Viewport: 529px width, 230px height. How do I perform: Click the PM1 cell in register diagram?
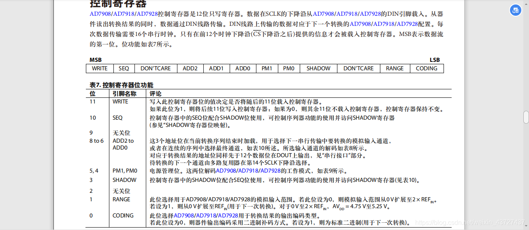pyautogui.click(x=267, y=68)
